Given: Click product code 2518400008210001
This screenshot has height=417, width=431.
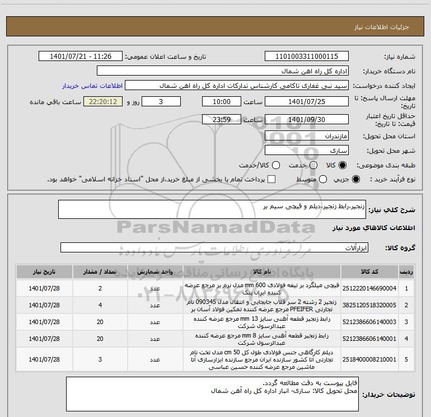Looking at the screenshot, I should click(x=369, y=359).
